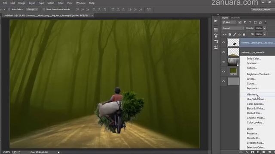Lock all padlock icon
The image size is (275, 154).
tap(244, 34)
